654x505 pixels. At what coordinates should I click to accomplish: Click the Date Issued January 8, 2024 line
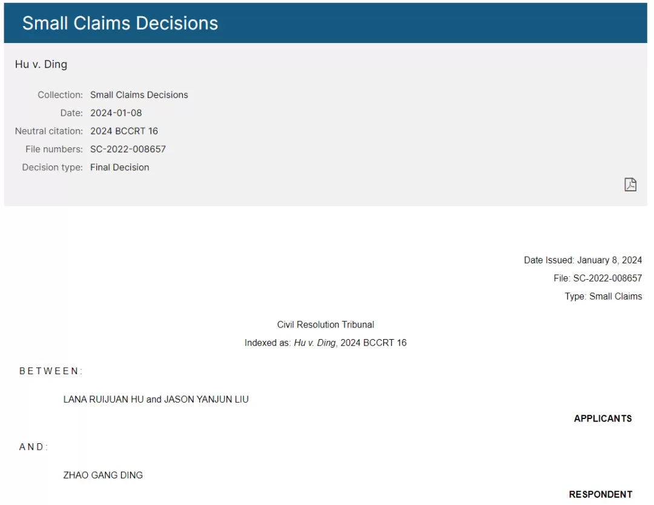[583, 260]
